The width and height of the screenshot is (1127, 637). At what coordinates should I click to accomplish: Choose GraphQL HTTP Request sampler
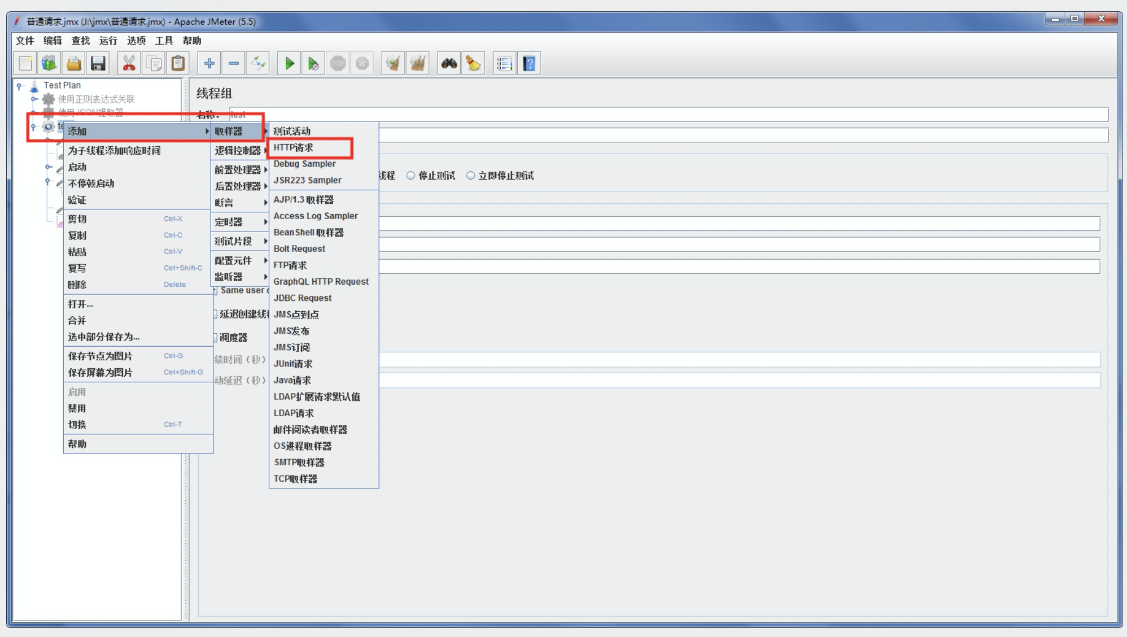(324, 282)
